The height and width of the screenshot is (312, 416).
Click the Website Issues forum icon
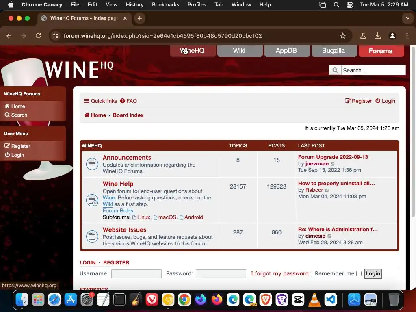pos(92,236)
